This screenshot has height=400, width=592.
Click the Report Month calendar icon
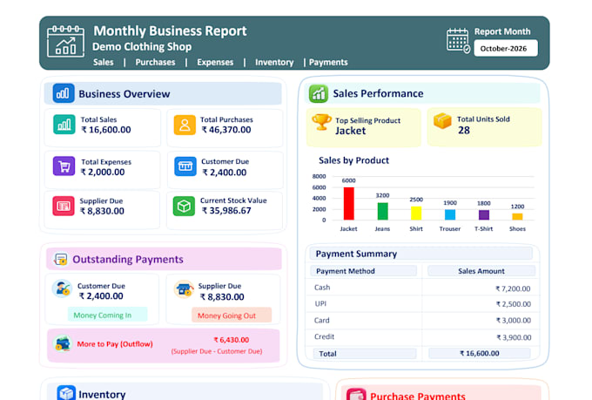[x=458, y=40]
